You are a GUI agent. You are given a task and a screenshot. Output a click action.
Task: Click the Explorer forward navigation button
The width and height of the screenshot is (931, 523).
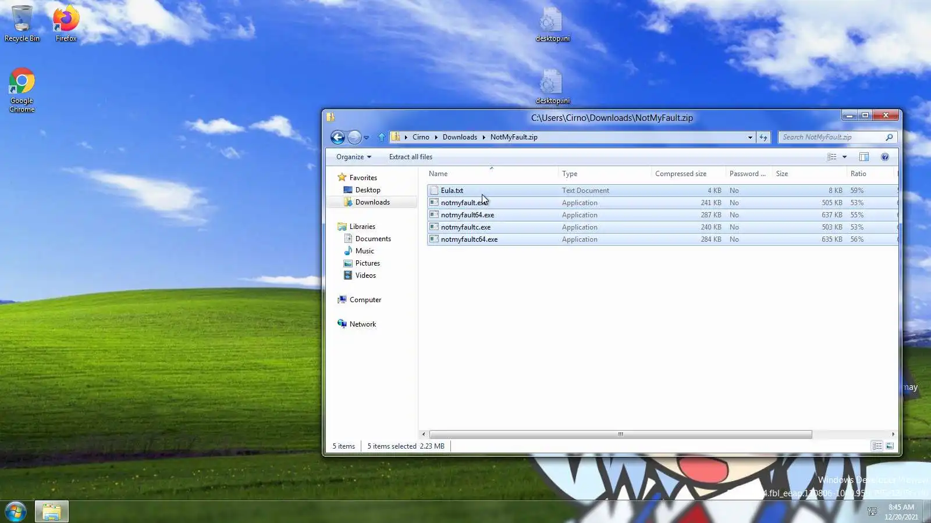click(354, 137)
